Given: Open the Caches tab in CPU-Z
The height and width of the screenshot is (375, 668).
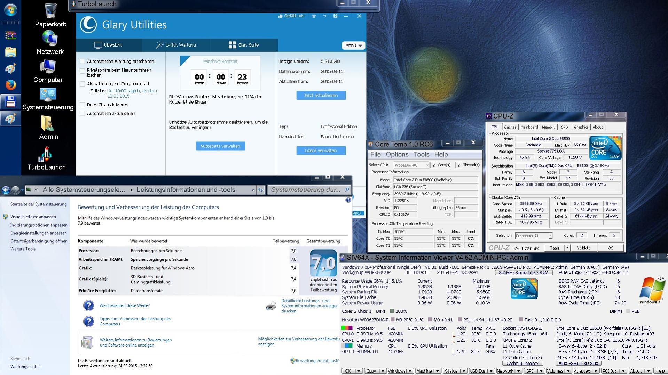Looking at the screenshot, I should (510, 127).
